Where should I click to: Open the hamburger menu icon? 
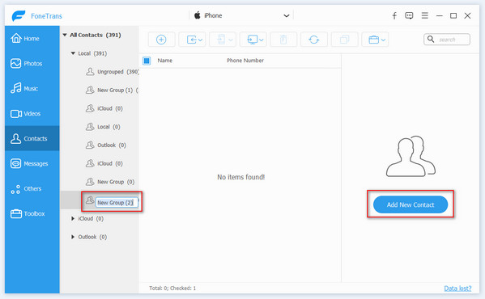point(425,15)
